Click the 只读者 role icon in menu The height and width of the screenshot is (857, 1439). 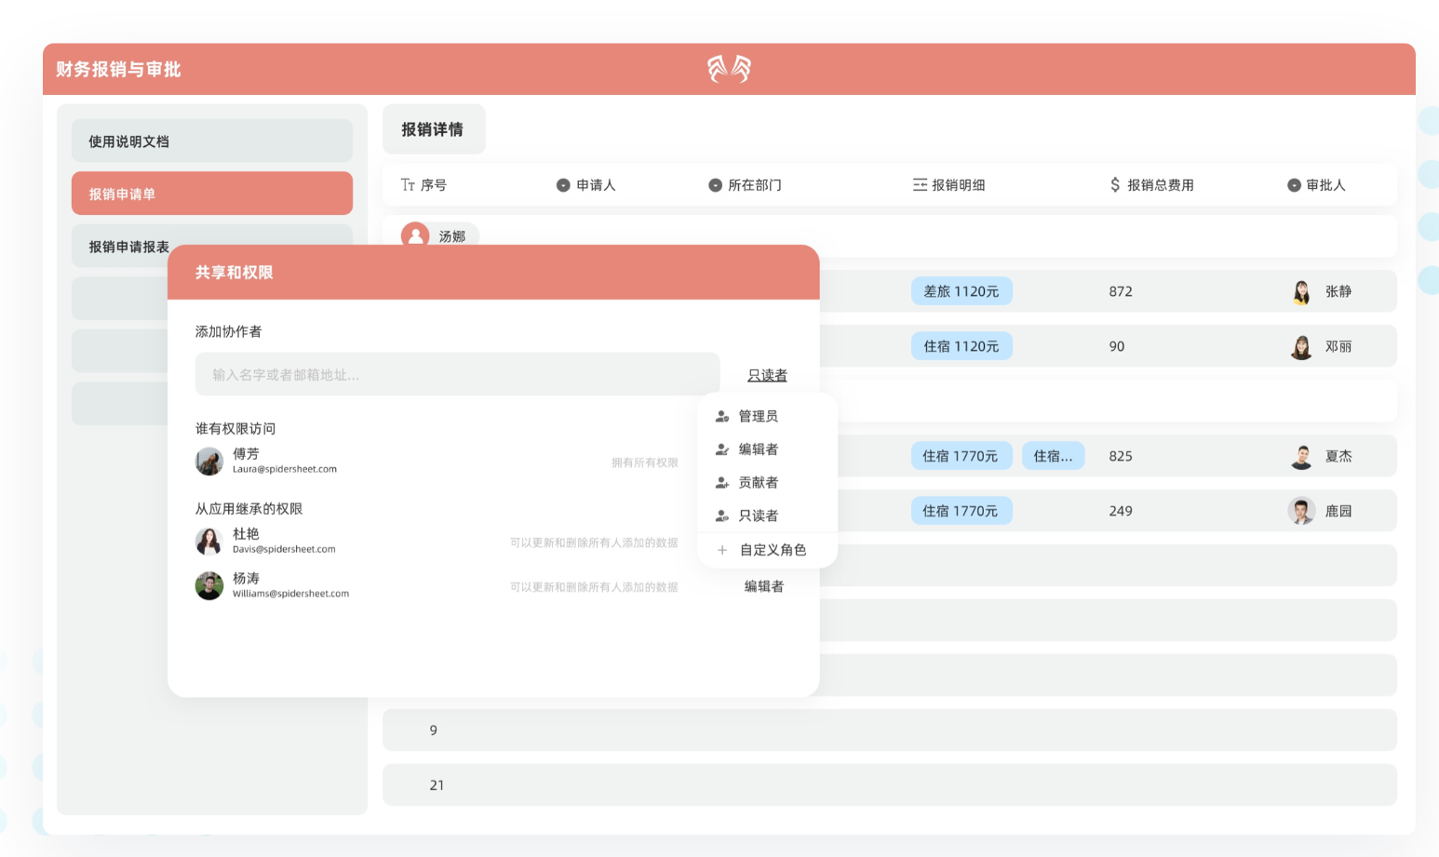721,516
